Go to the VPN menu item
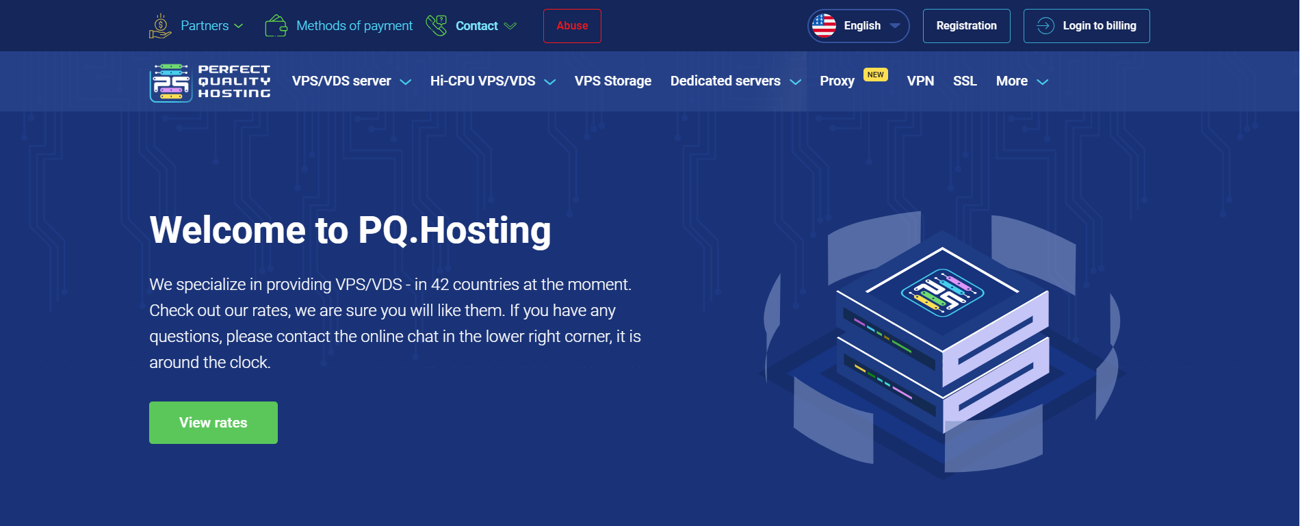The height and width of the screenshot is (526, 1300). 920,81
